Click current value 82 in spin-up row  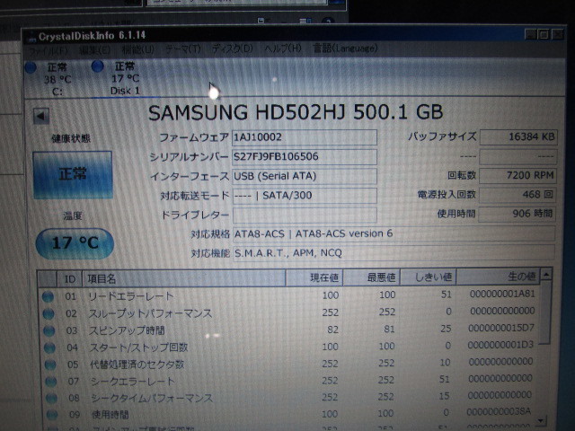[332, 330]
